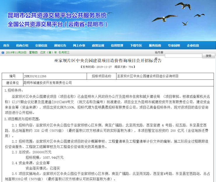This screenshot has width=216, height=182.
Task: Click the 星期四 weekday text
Action: (x=33, y=52)
